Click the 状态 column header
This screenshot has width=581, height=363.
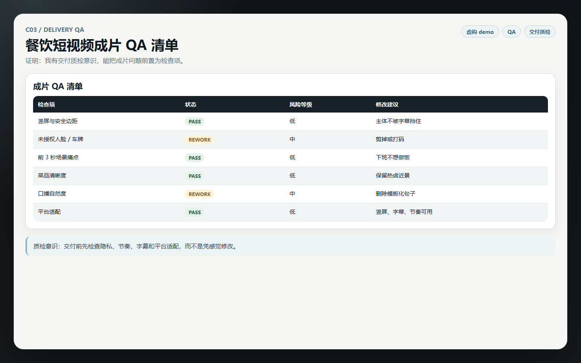pos(190,104)
